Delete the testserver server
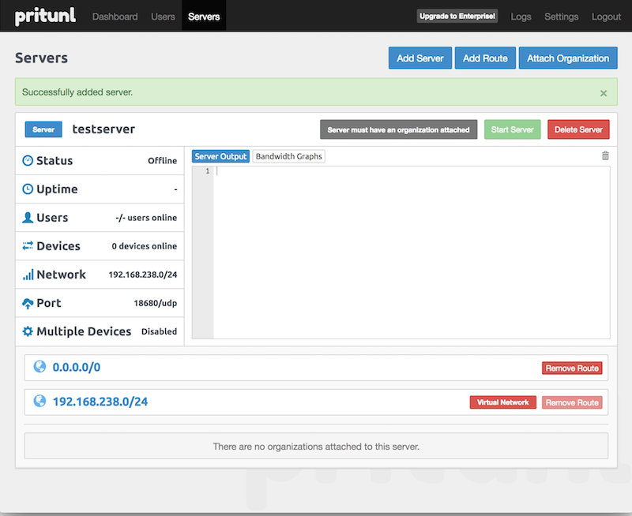The width and height of the screenshot is (632, 516). pos(578,129)
